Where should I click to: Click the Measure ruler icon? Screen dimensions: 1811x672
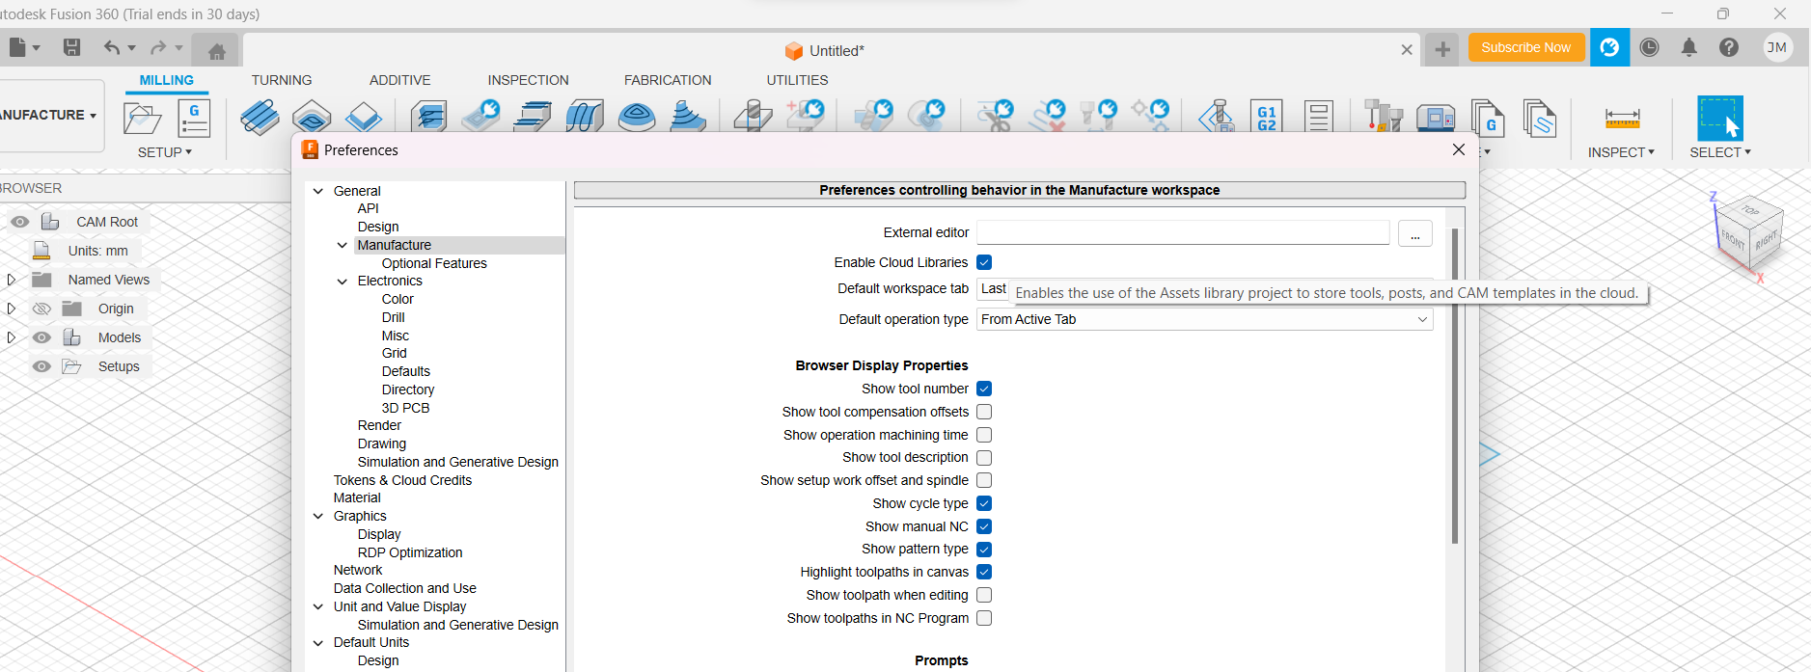click(x=1622, y=119)
